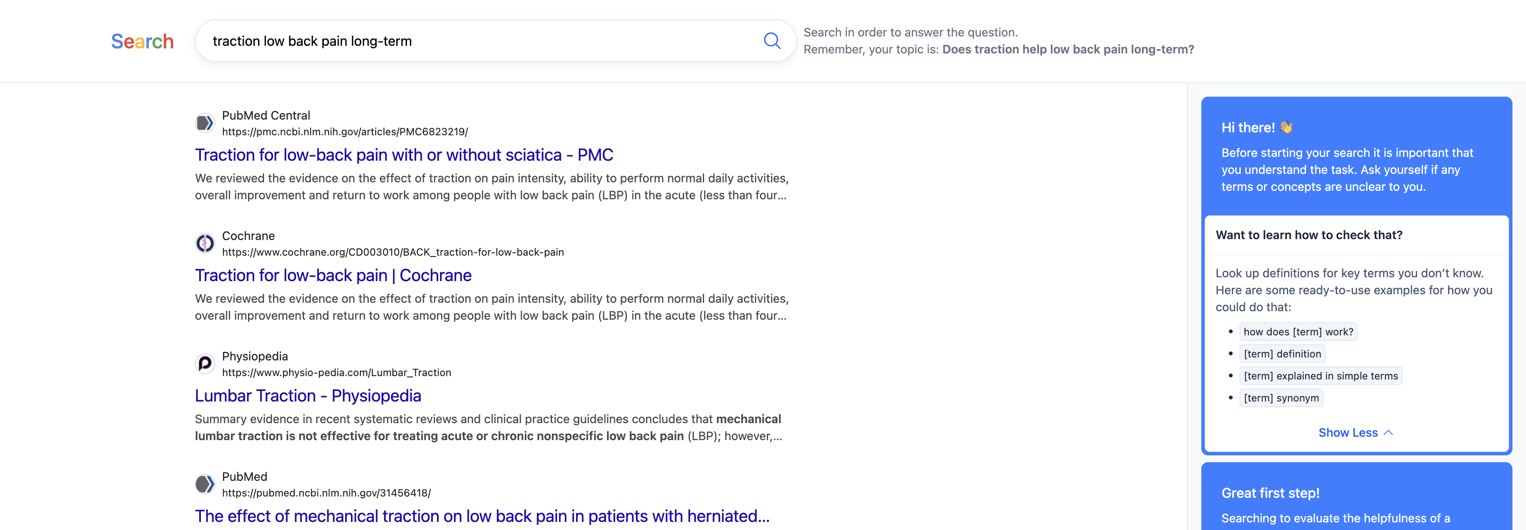Viewport: 1526px width, 530px height.
Task: Select the '[term] definition' example chip
Action: [1282, 354]
